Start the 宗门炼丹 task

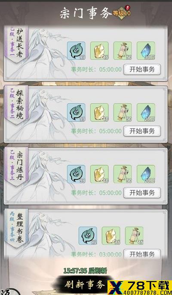[x=142, y=193]
